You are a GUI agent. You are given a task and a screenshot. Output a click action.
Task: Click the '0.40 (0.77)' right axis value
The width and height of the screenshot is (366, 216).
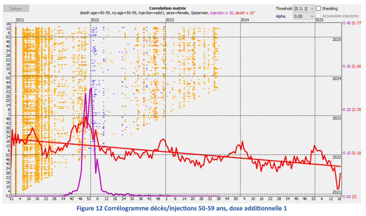pos(352,23)
